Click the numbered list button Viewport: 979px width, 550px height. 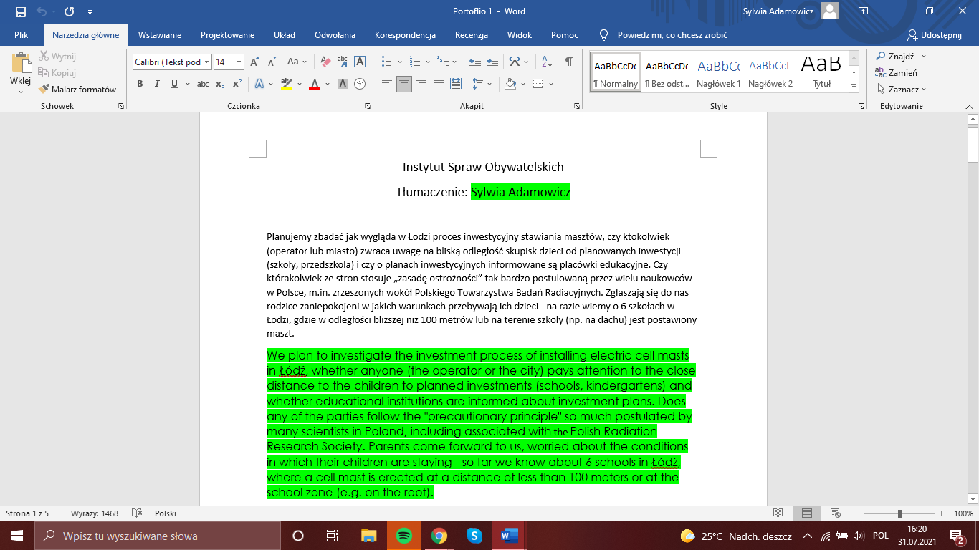[x=414, y=62]
